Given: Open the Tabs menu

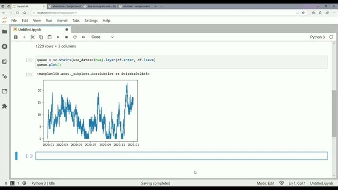Looking at the screenshot, I should (76, 21).
